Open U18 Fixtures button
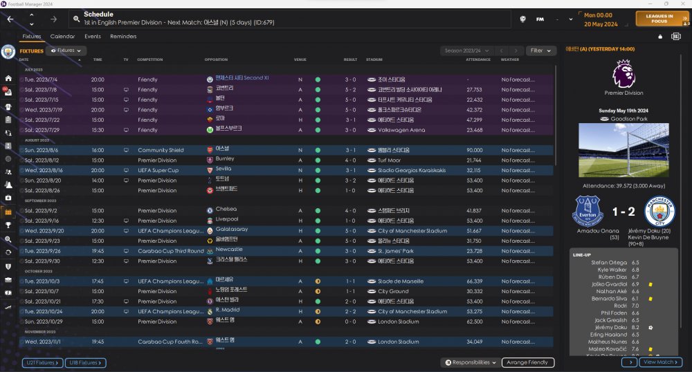 (86, 363)
